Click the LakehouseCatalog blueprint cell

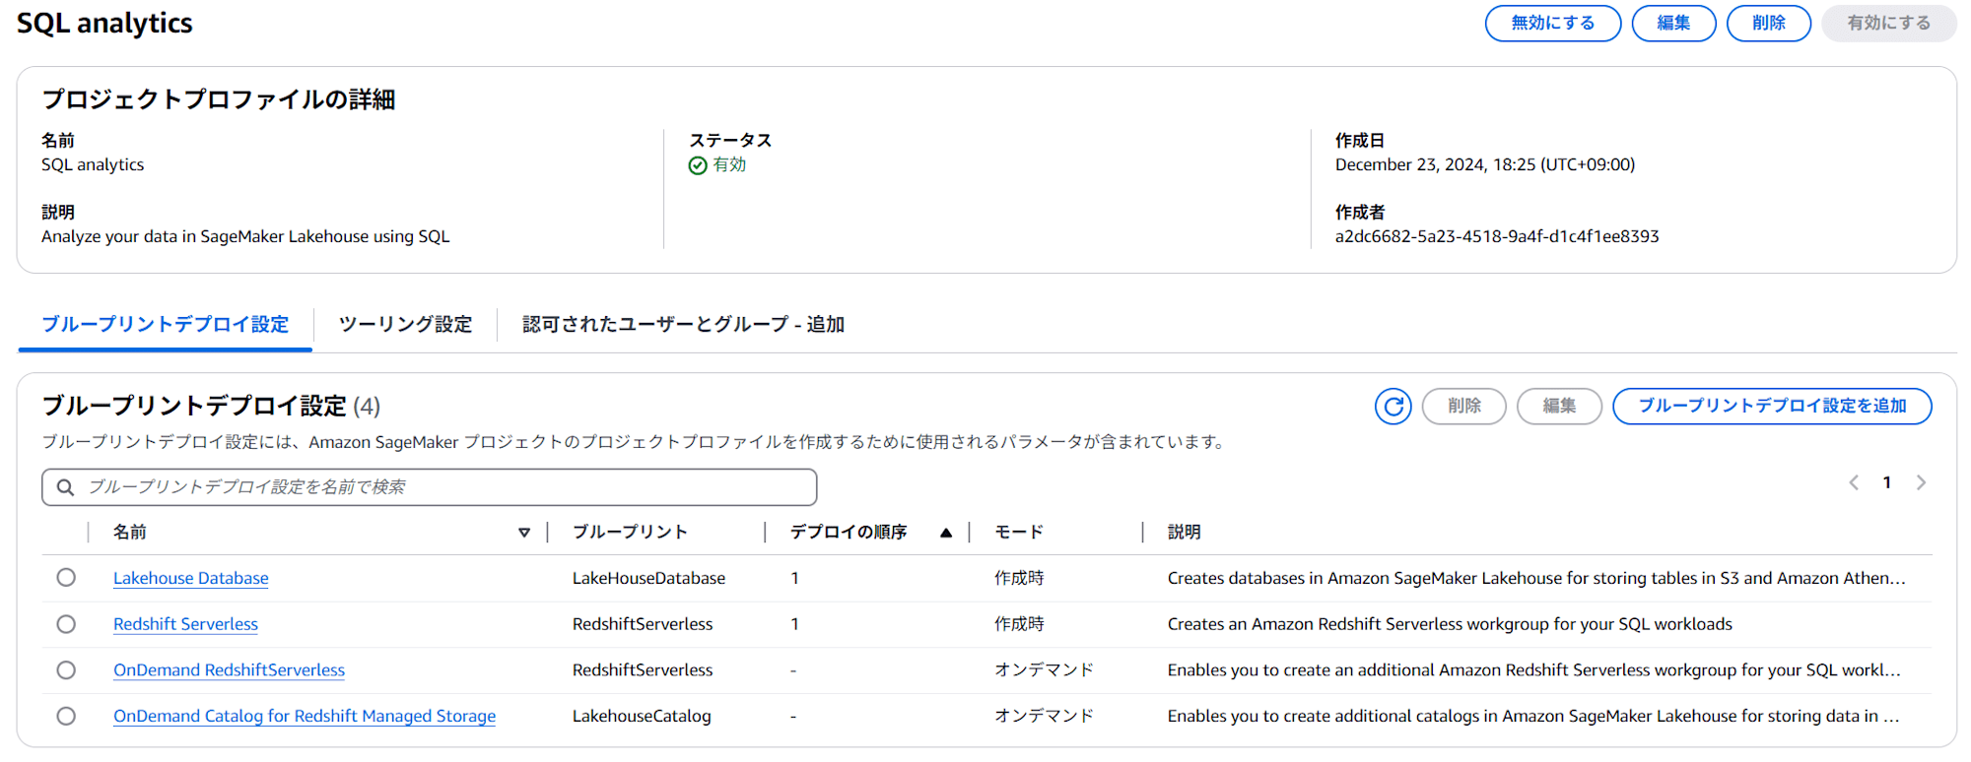coord(642,717)
